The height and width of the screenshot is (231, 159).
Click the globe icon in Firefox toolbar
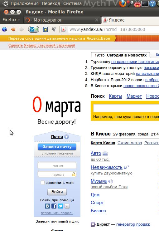[5, 29]
